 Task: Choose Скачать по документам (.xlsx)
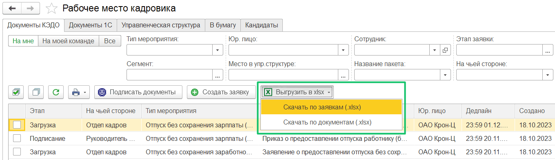[x=331, y=122]
